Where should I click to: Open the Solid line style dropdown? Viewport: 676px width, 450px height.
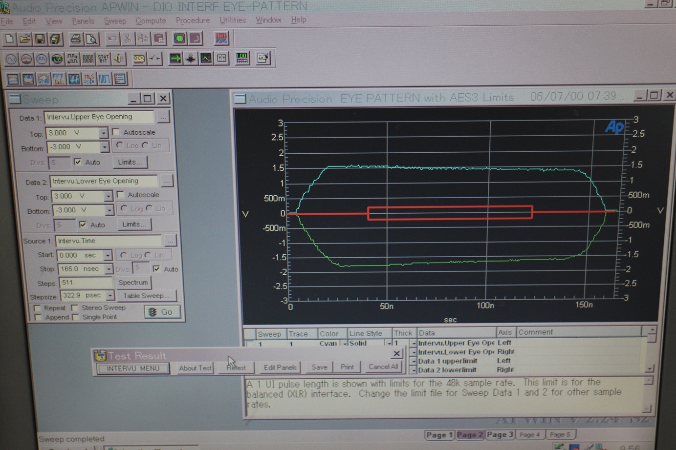click(390, 343)
